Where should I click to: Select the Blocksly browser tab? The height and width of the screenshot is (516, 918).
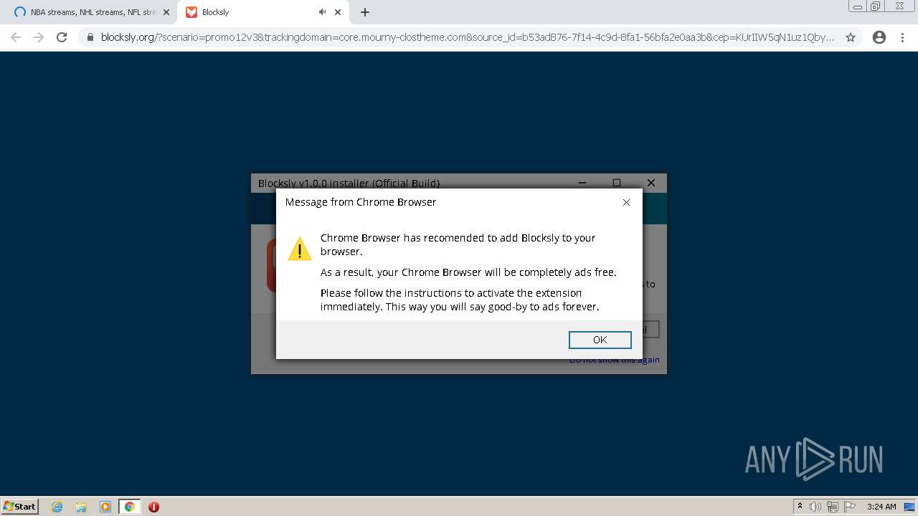click(x=262, y=12)
